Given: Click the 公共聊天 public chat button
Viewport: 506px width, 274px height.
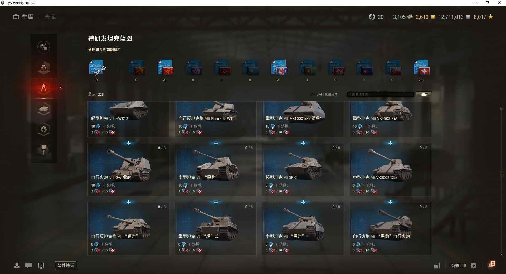Looking at the screenshot, I should (x=66, y=265).
